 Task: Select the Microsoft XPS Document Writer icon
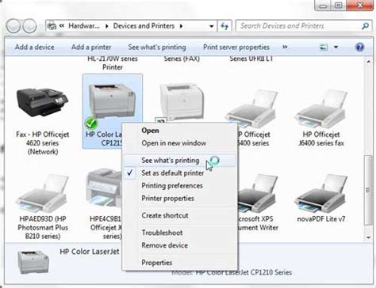coord(258,193)
